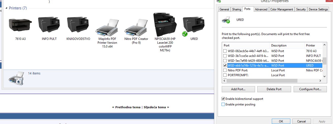The height and width of the screenshot is (124, 333).
Task: Select the NPI5C4A59 HP LaserJet printer icon
Action: [165, 24]
